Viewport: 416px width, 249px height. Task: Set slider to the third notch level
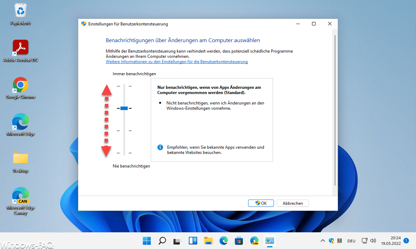pyautogui.click(x=124, y=131)
